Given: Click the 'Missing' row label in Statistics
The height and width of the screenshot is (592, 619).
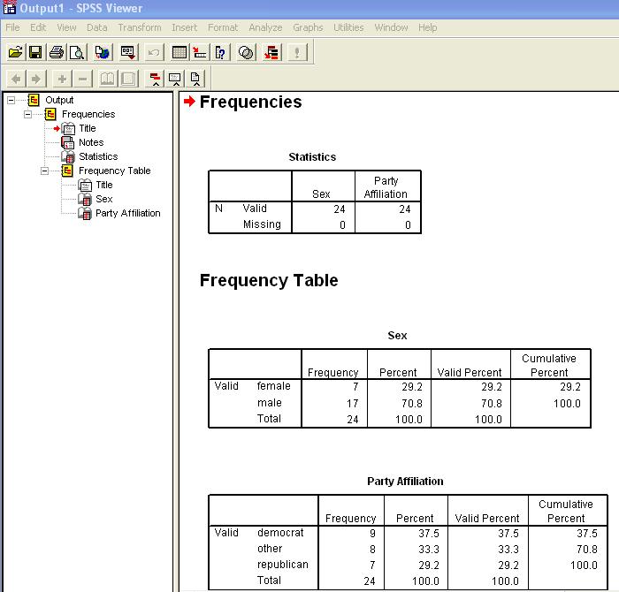Looking at the screenshot, I should (262, 224).
